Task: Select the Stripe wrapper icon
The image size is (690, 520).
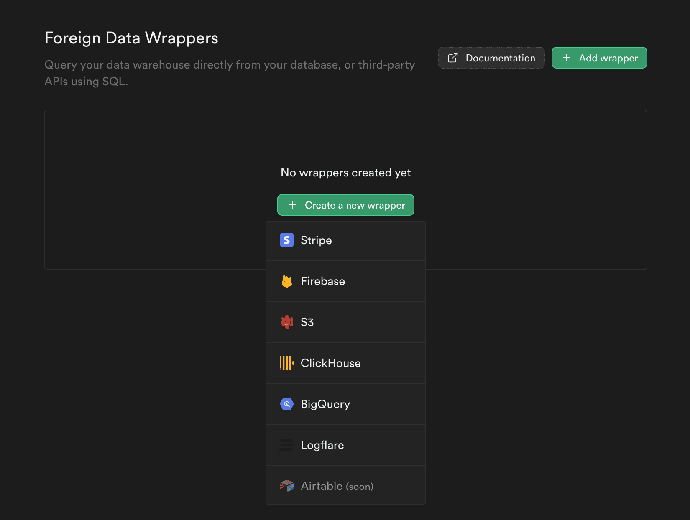Action: coord(286,240)
